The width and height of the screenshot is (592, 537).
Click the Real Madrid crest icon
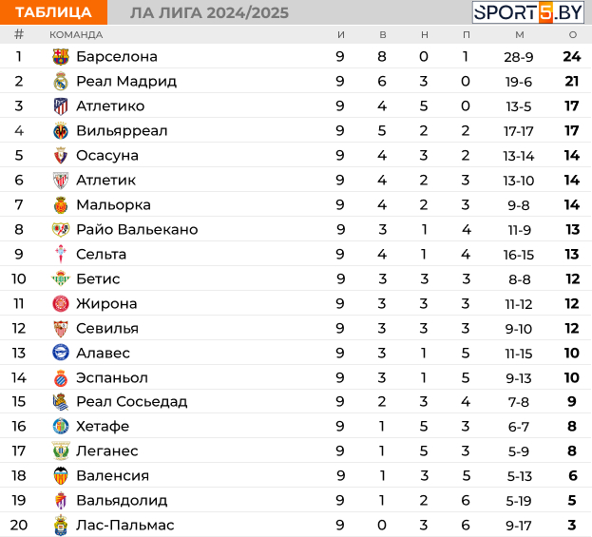coord(61,82)
